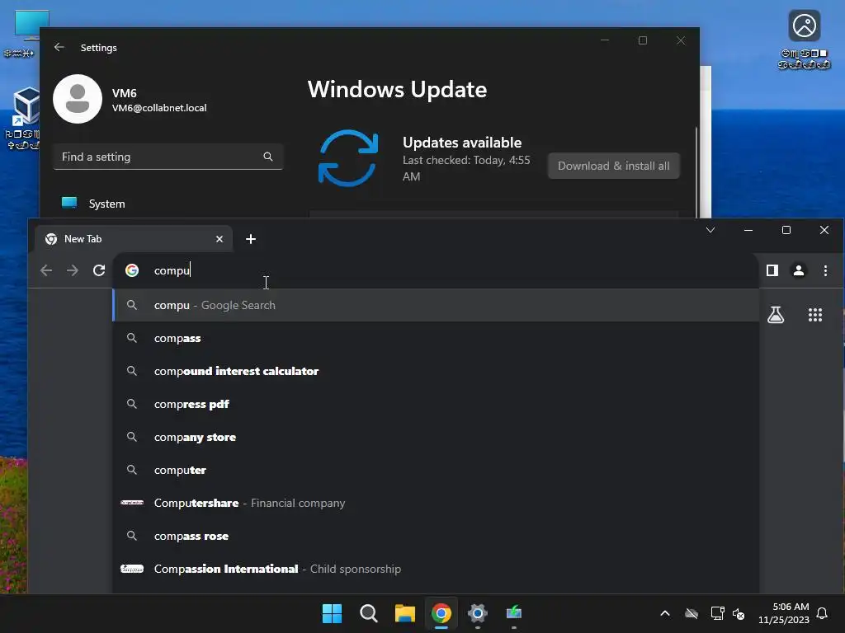Click muted volume tray icon
The height and width of the screenshot is (633, 845).
click(739, 613)
